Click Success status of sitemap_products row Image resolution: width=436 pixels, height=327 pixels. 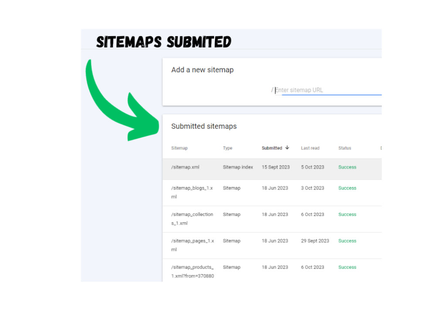[347, 267]
